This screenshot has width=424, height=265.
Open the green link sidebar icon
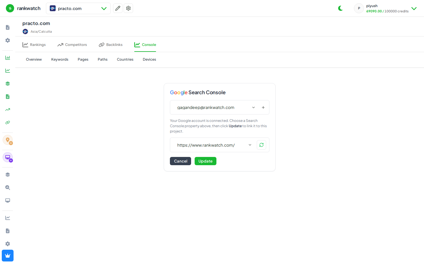coord(8,122)
